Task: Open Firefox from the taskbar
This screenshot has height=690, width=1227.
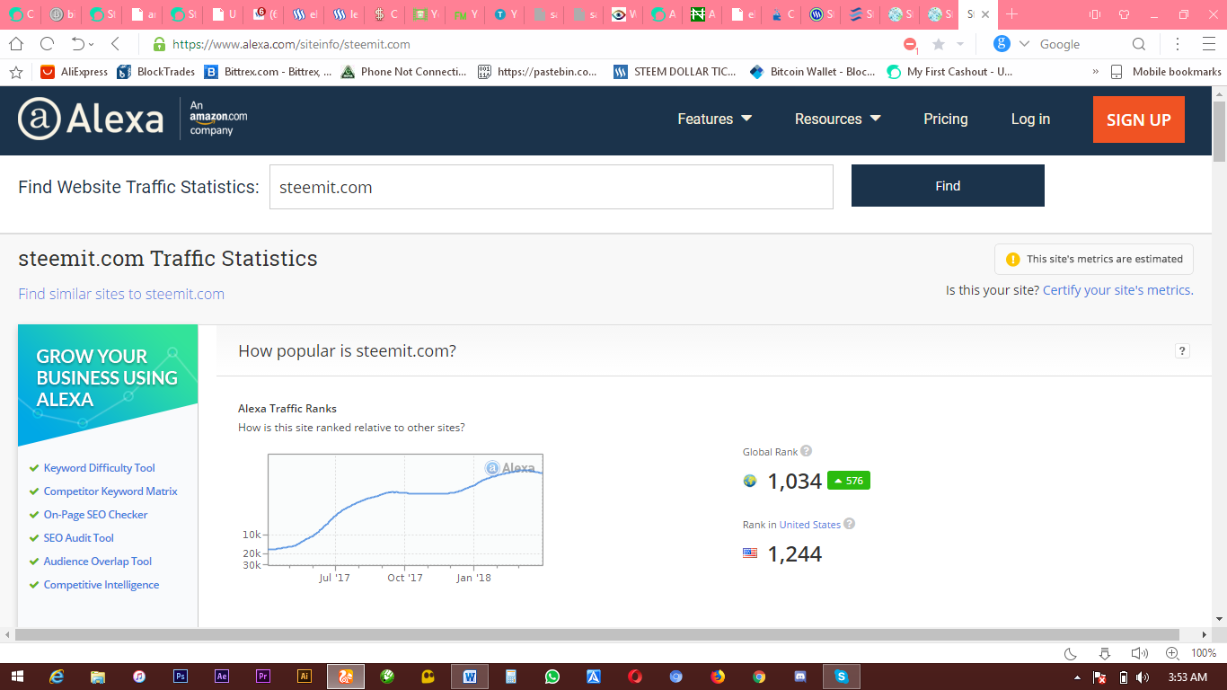Action: (x=718, y=677)
